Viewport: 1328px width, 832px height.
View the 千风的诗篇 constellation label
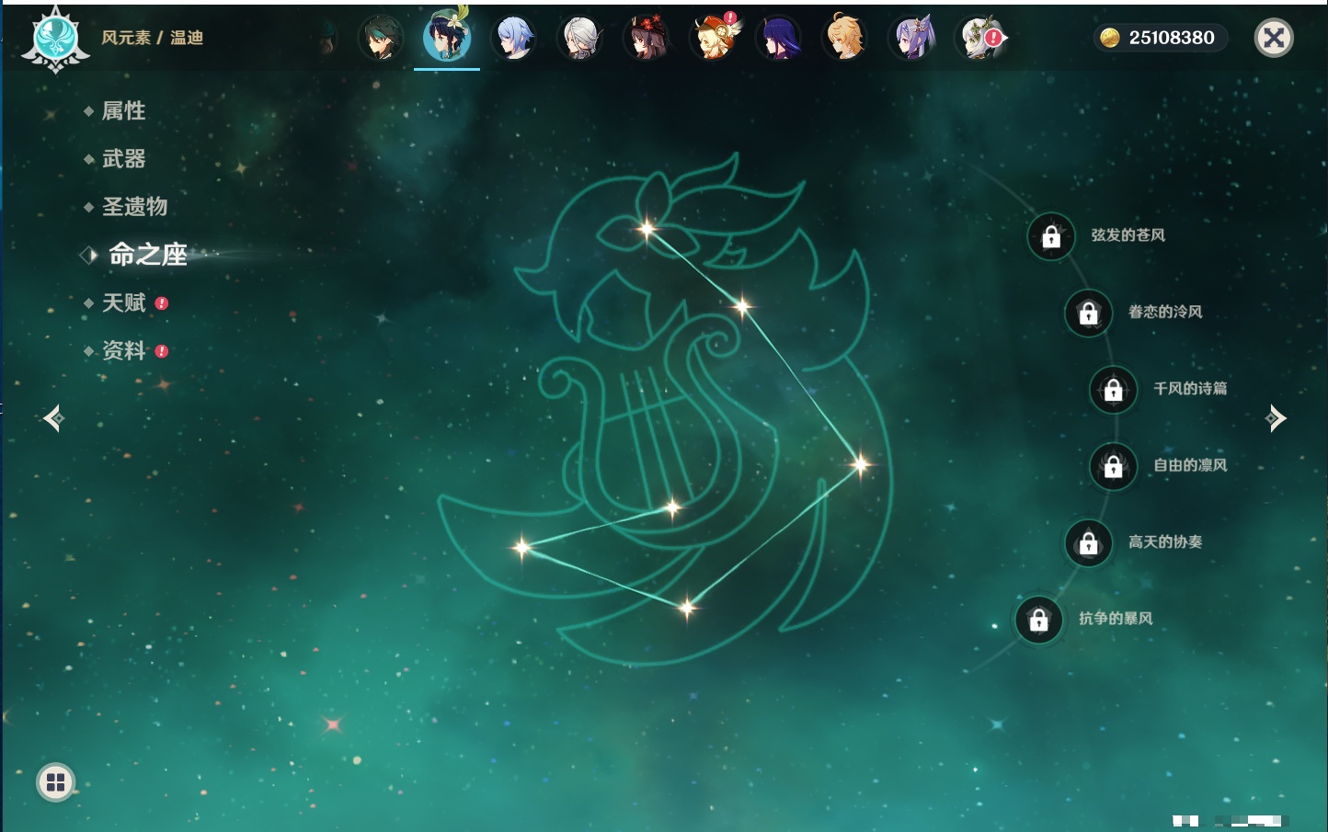click(x=1190, y=388)
